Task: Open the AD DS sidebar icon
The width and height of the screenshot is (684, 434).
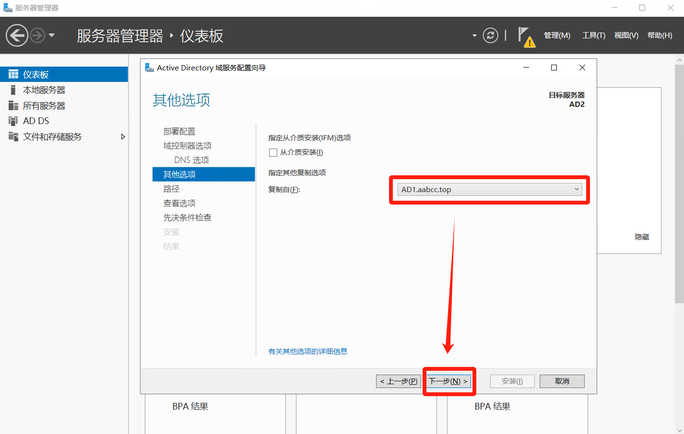Action: [13, 121]
